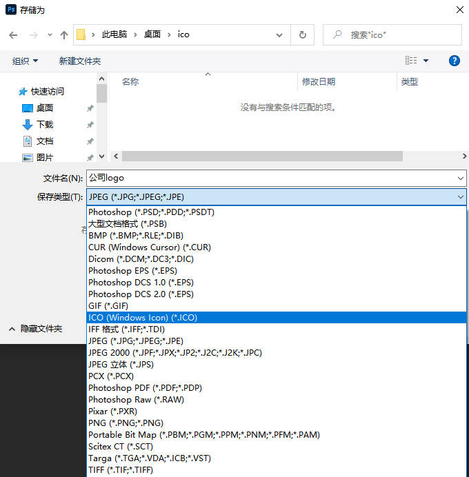Select 此电脑 in the address path

pyautogui.click(x=114, y=34)
